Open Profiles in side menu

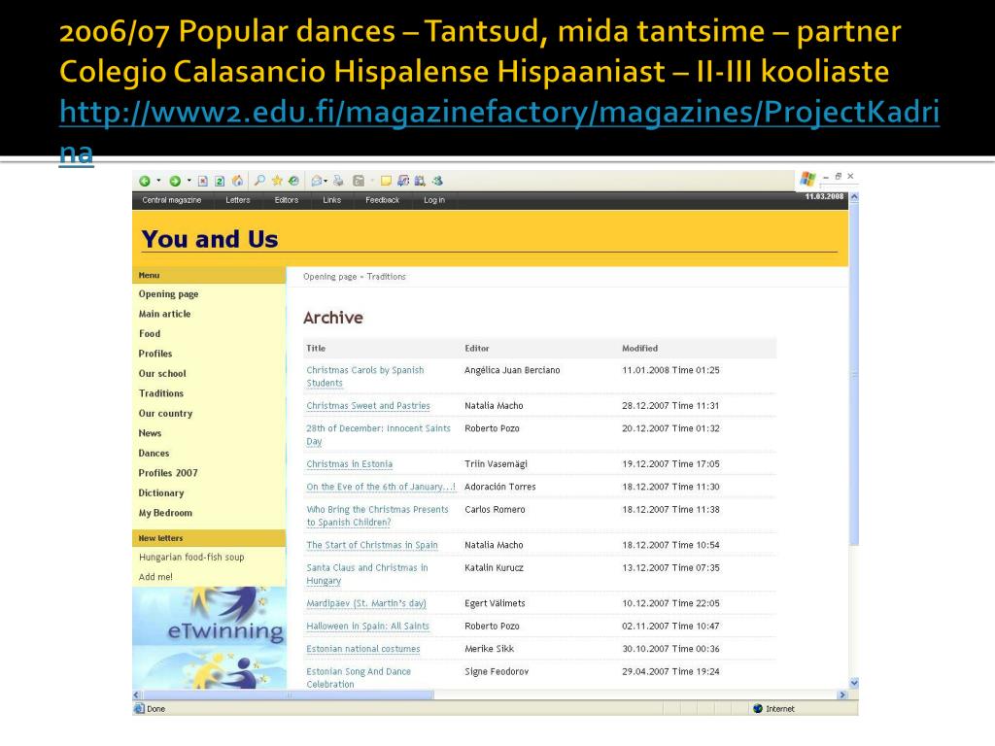(x=155, y=354)
